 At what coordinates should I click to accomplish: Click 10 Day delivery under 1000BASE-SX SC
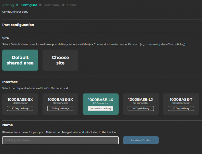[x=60, y=109]
